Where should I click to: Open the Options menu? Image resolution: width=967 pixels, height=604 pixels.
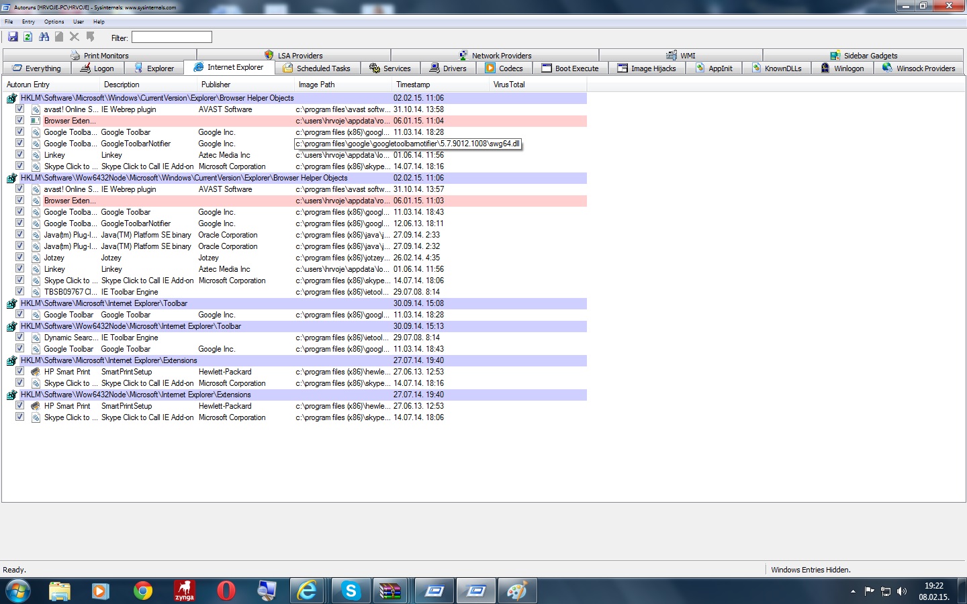[54, 21]
